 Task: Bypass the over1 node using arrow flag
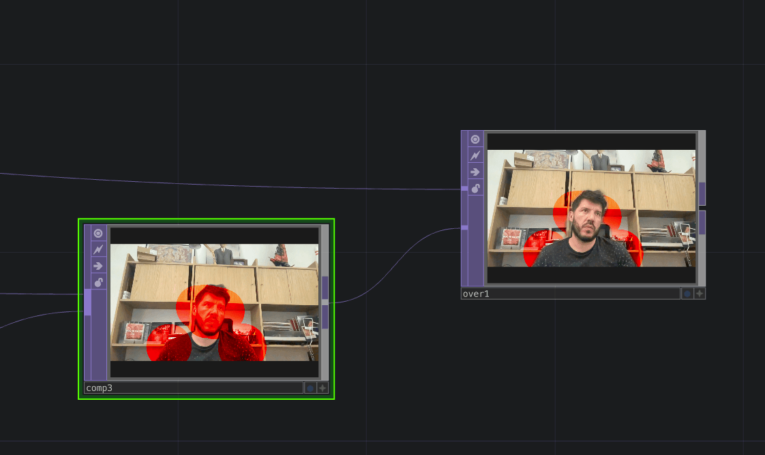pos(475,172)
